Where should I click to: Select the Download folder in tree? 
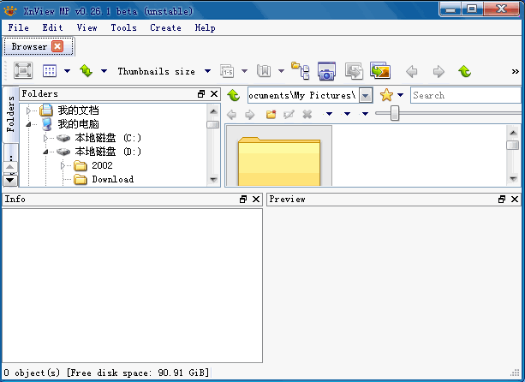[112, 179]
